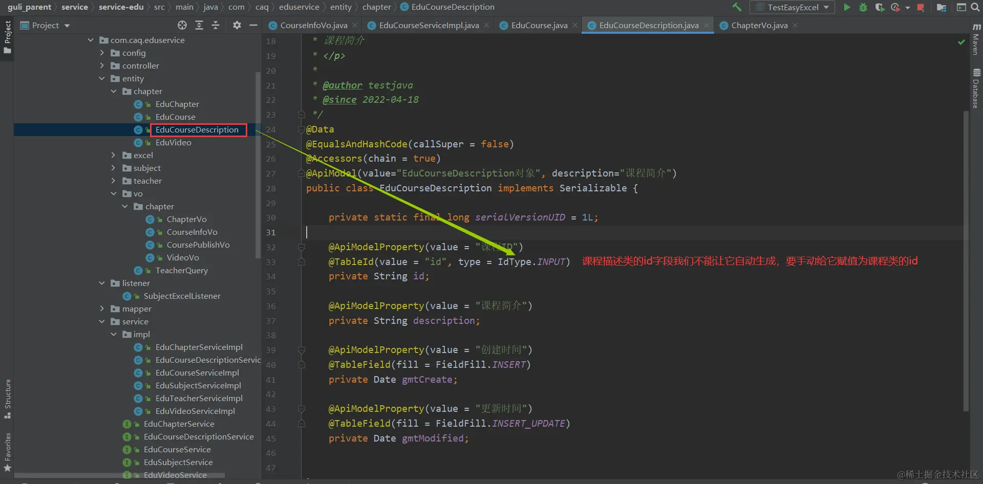Click the eduservice breadcrumb

(299, 7)
